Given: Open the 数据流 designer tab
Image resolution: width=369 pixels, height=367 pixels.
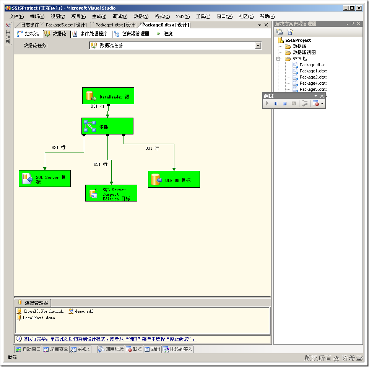Looking at the screenshot, I should coord(56,34).
